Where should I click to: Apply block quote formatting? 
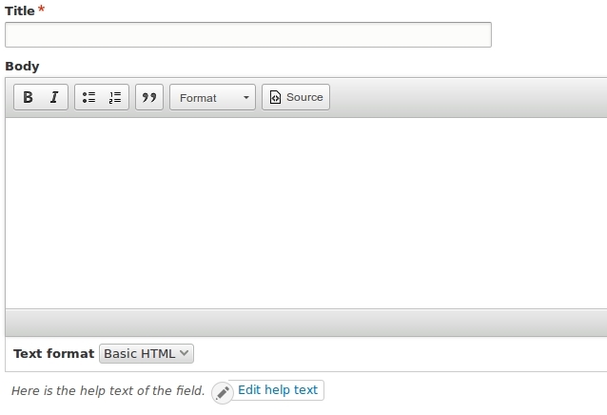[x=149, y=97]
